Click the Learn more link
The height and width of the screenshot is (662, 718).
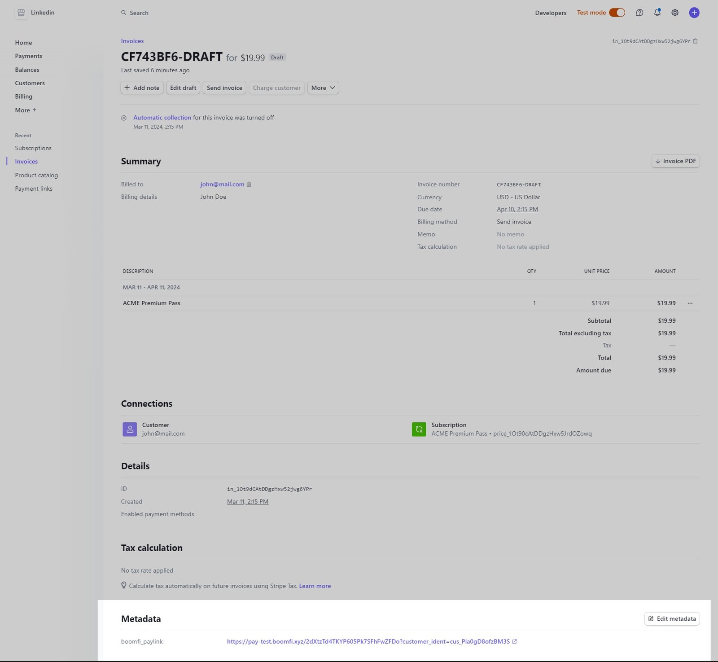(x=315, y=586)
